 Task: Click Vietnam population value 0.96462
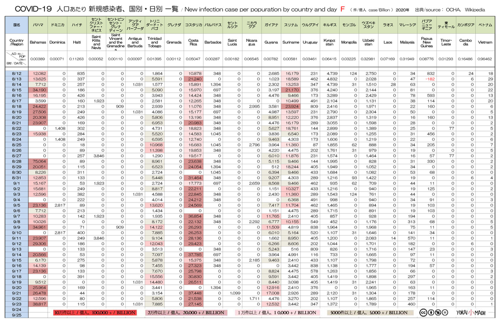coord(485,59)
